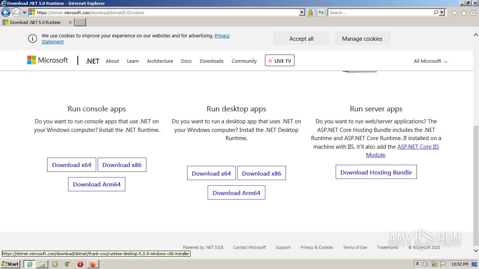Launch Firefox from the taskbar
This screenshot has width=479, height=269.
pos(93,264)
